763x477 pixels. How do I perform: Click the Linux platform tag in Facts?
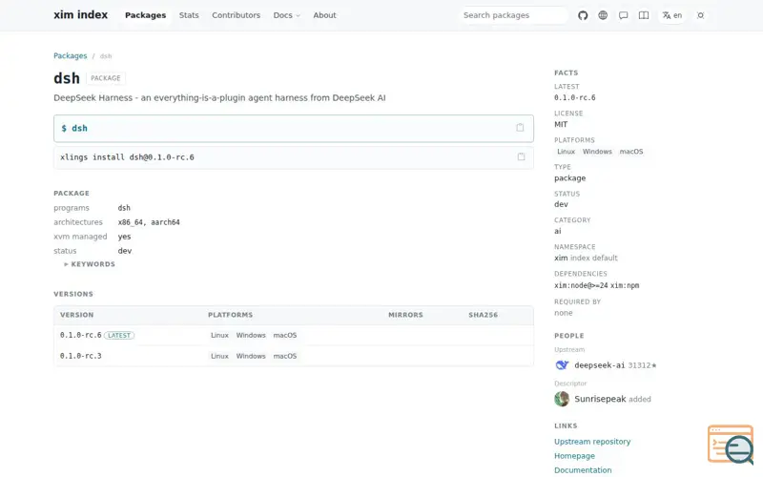[566, 152]
